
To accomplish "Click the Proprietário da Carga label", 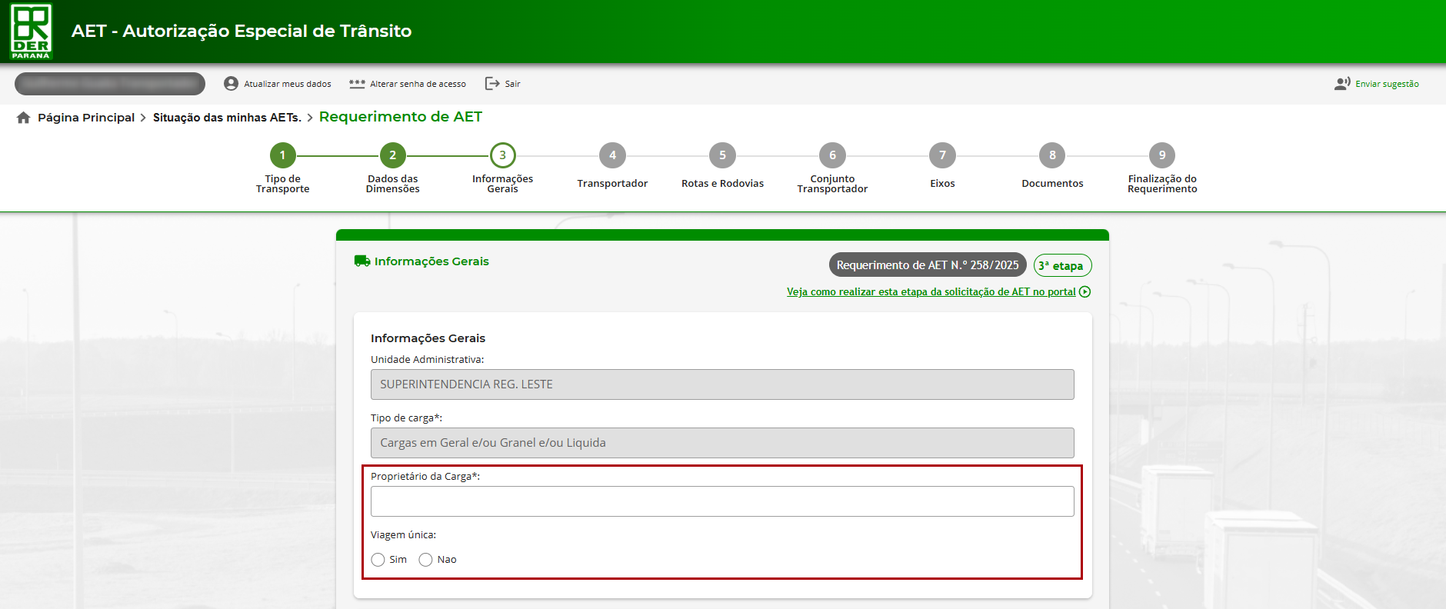I will pos(425,477).
